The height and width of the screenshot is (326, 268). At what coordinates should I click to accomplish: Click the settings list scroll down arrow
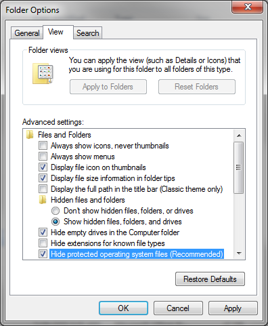point(239,253)
